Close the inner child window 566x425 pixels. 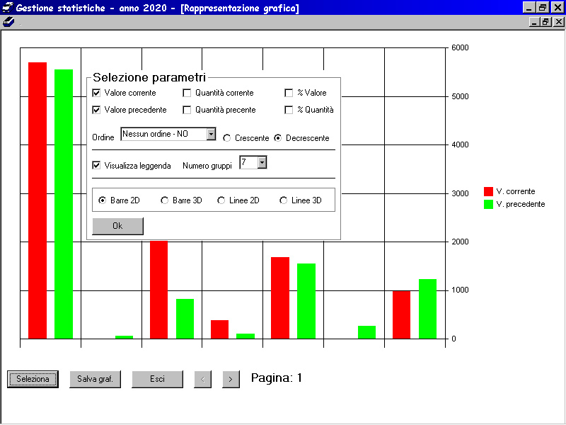559,22
